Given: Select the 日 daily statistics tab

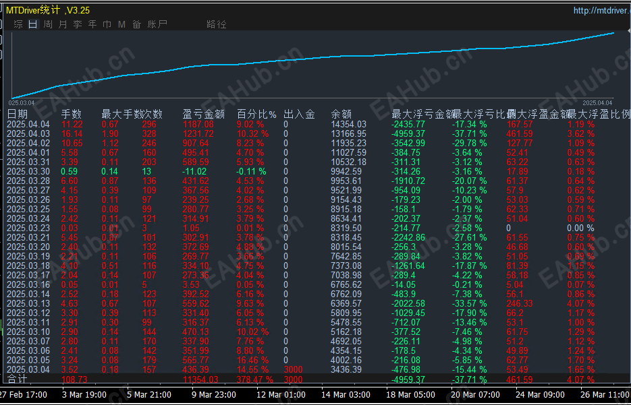Looking at the screenshot, I should coord(33,24).
